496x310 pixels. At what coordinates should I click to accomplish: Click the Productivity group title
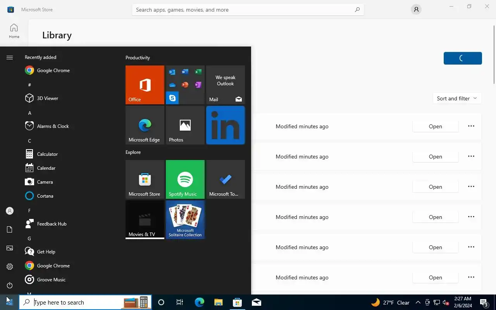[138, 58]
